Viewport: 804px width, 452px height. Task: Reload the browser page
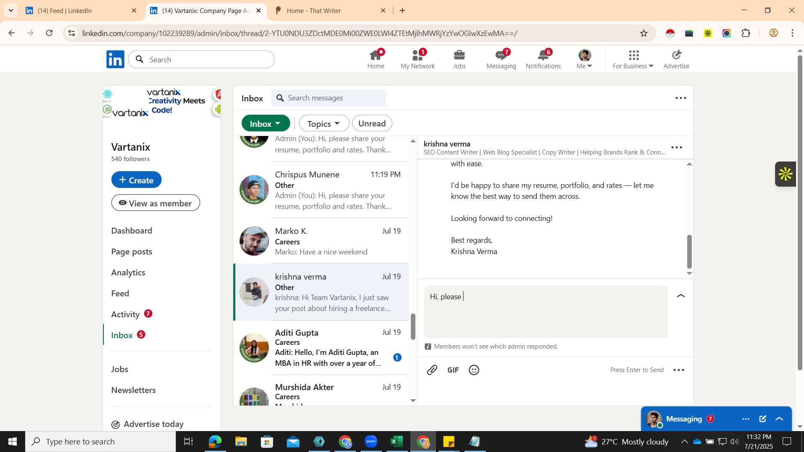pyautogui.click(x=49, y=33)
